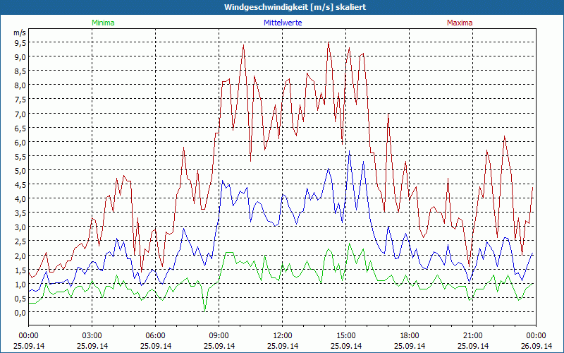Screen dimensions: 564x353
Task: Select the 21:00 time axis label
Action: pos(473,335)
